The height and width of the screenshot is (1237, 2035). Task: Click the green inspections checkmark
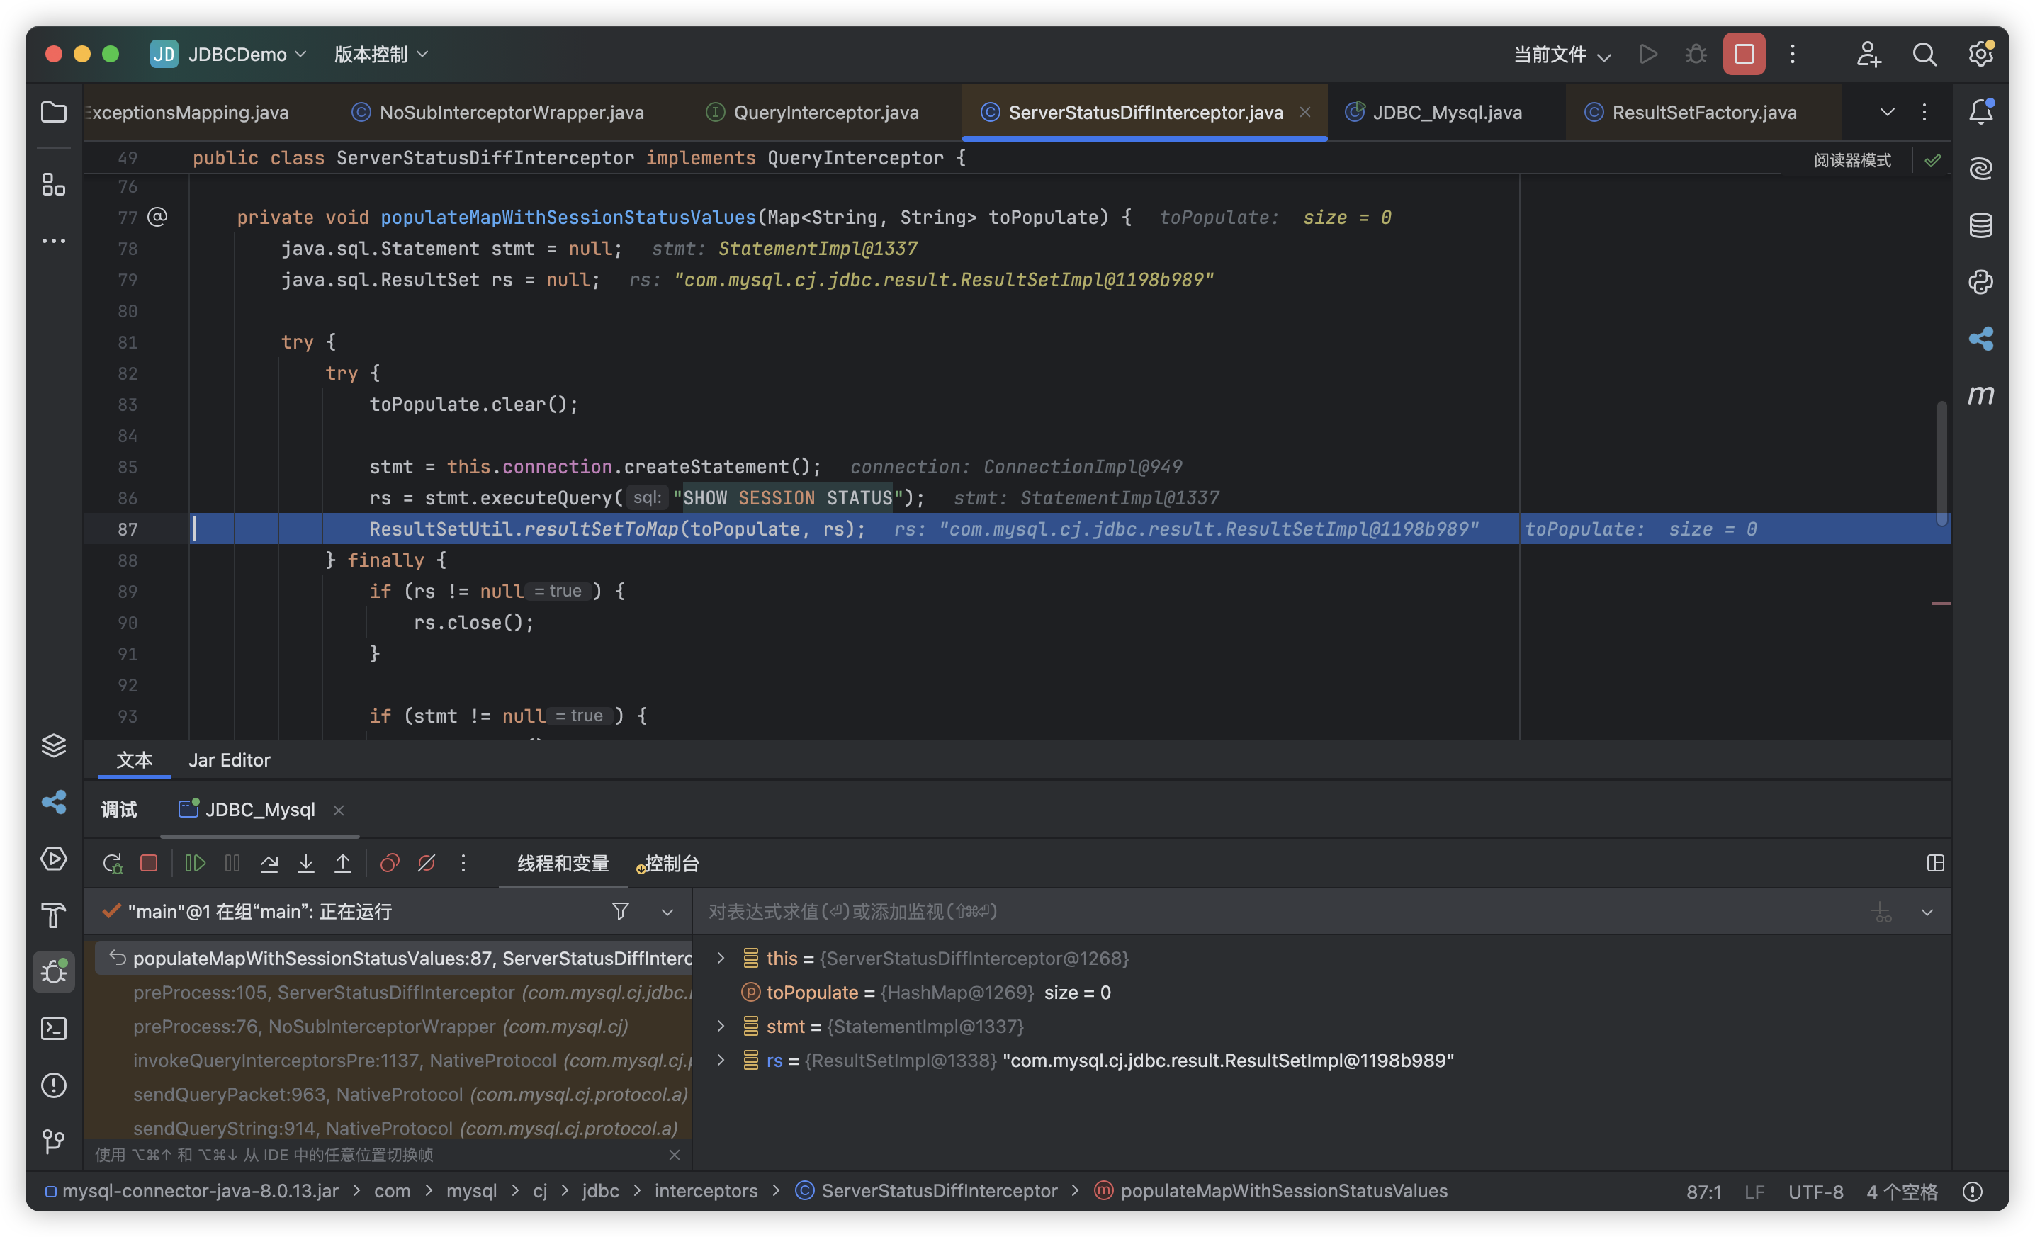[1932, 160]
